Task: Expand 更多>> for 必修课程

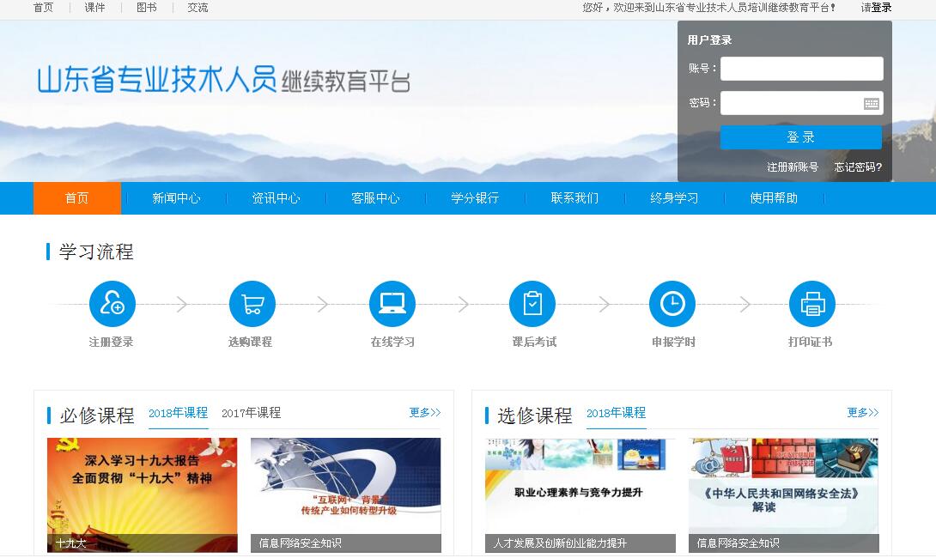Action: point(424,413)
